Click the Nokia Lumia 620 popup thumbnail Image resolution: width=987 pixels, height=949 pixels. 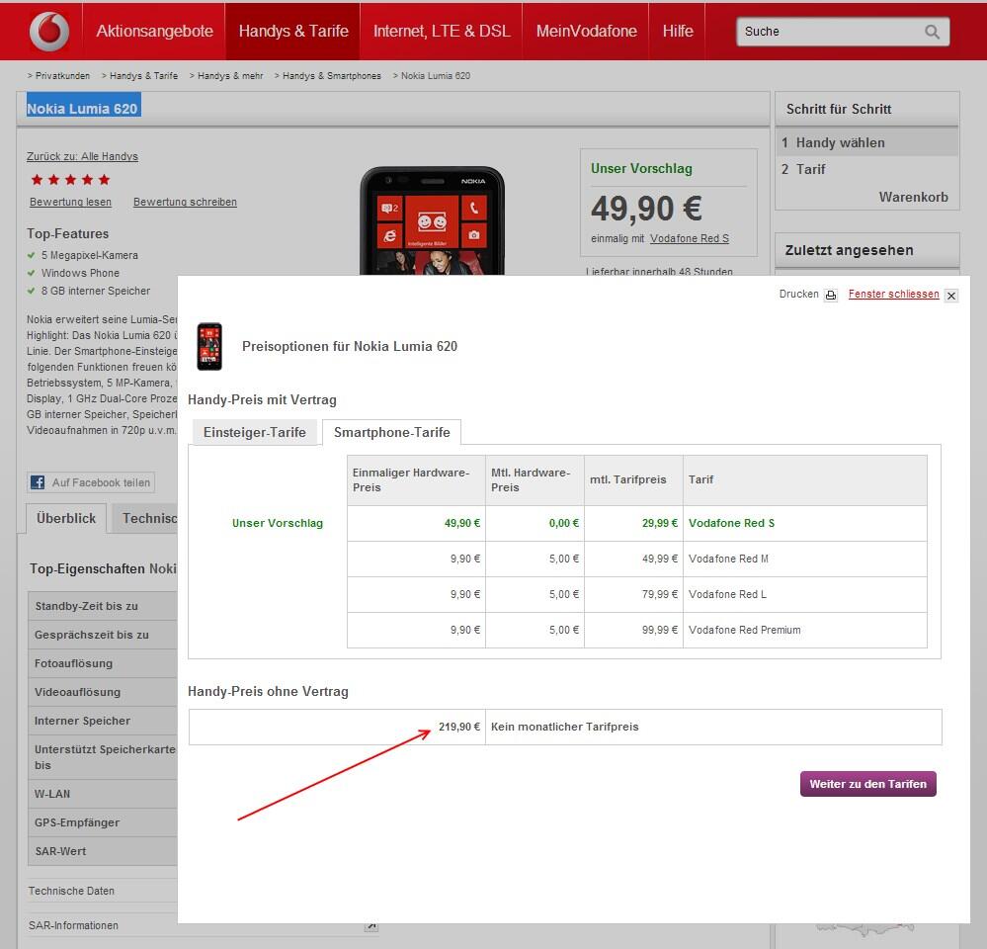point(209,346)
